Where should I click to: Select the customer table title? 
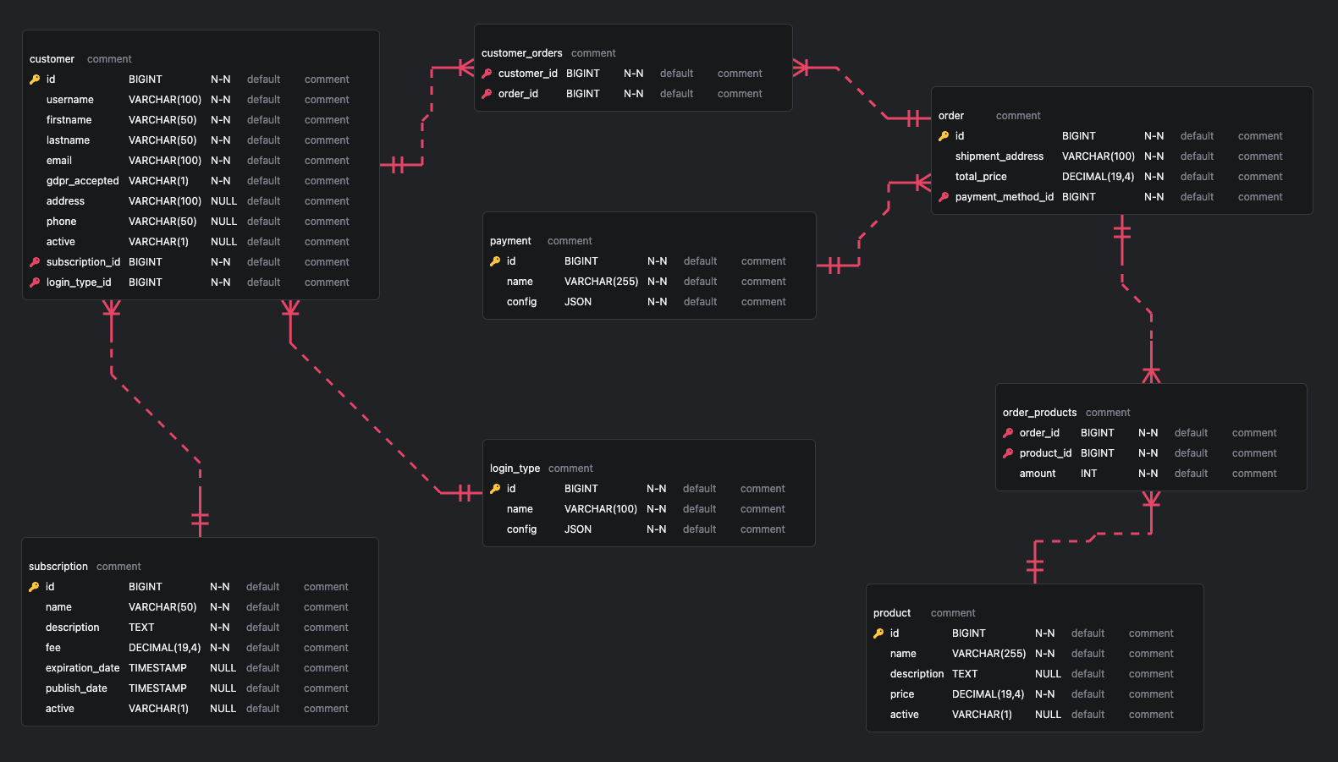(x=52, y=59)
